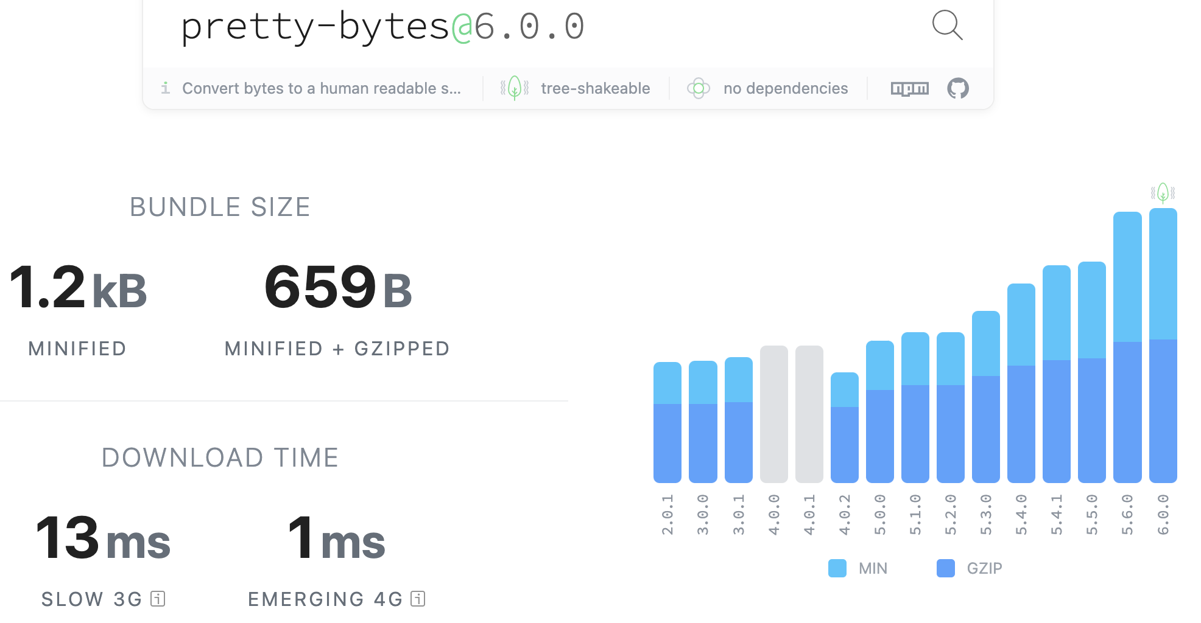
Task: Select the 5.4.0 version bar
Action: (1021, 383)
